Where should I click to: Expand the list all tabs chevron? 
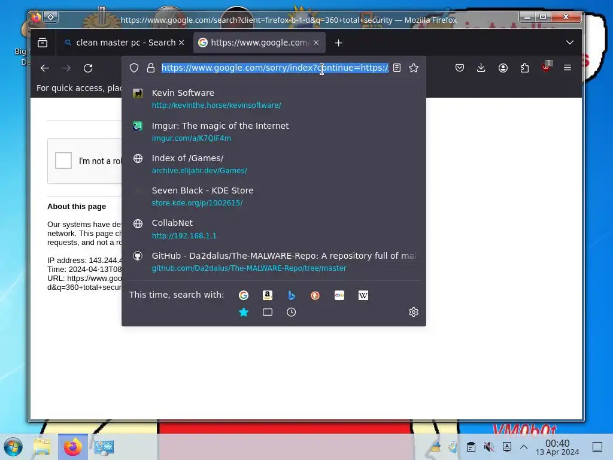point(570,43)
